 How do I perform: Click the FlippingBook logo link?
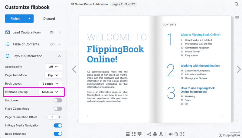[x=230, y=135]
